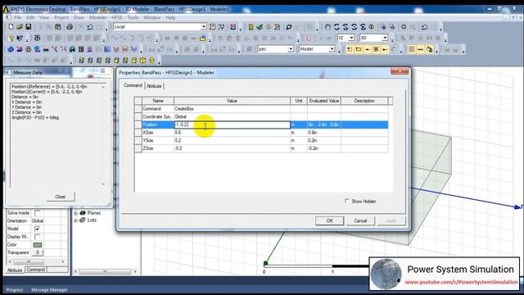Viewport: 524px width, 295px height.
Task: Click the red circle icon in second row
Action: point(309,39)
